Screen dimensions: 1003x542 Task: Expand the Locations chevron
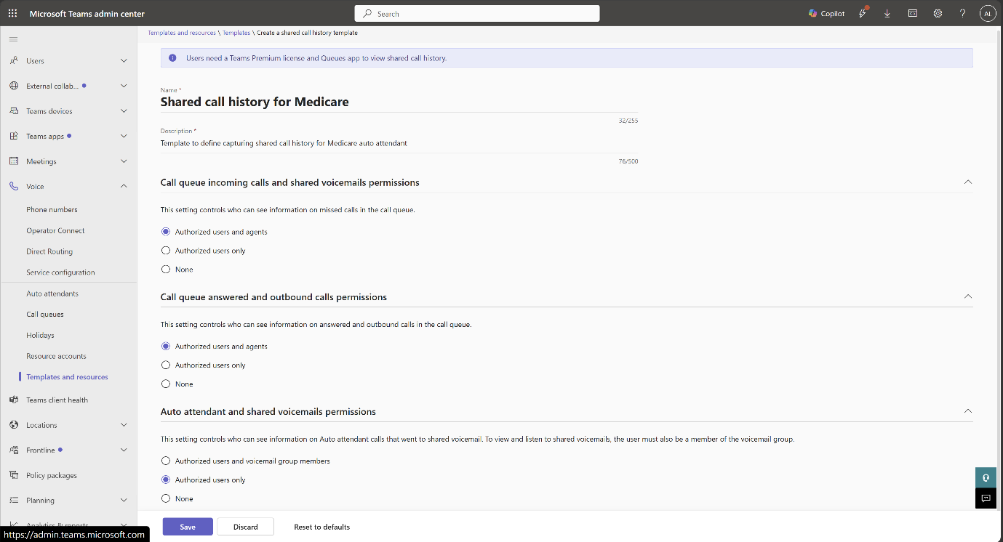click(124, 425)
